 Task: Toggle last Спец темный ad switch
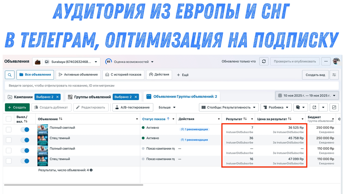point(25,161)
